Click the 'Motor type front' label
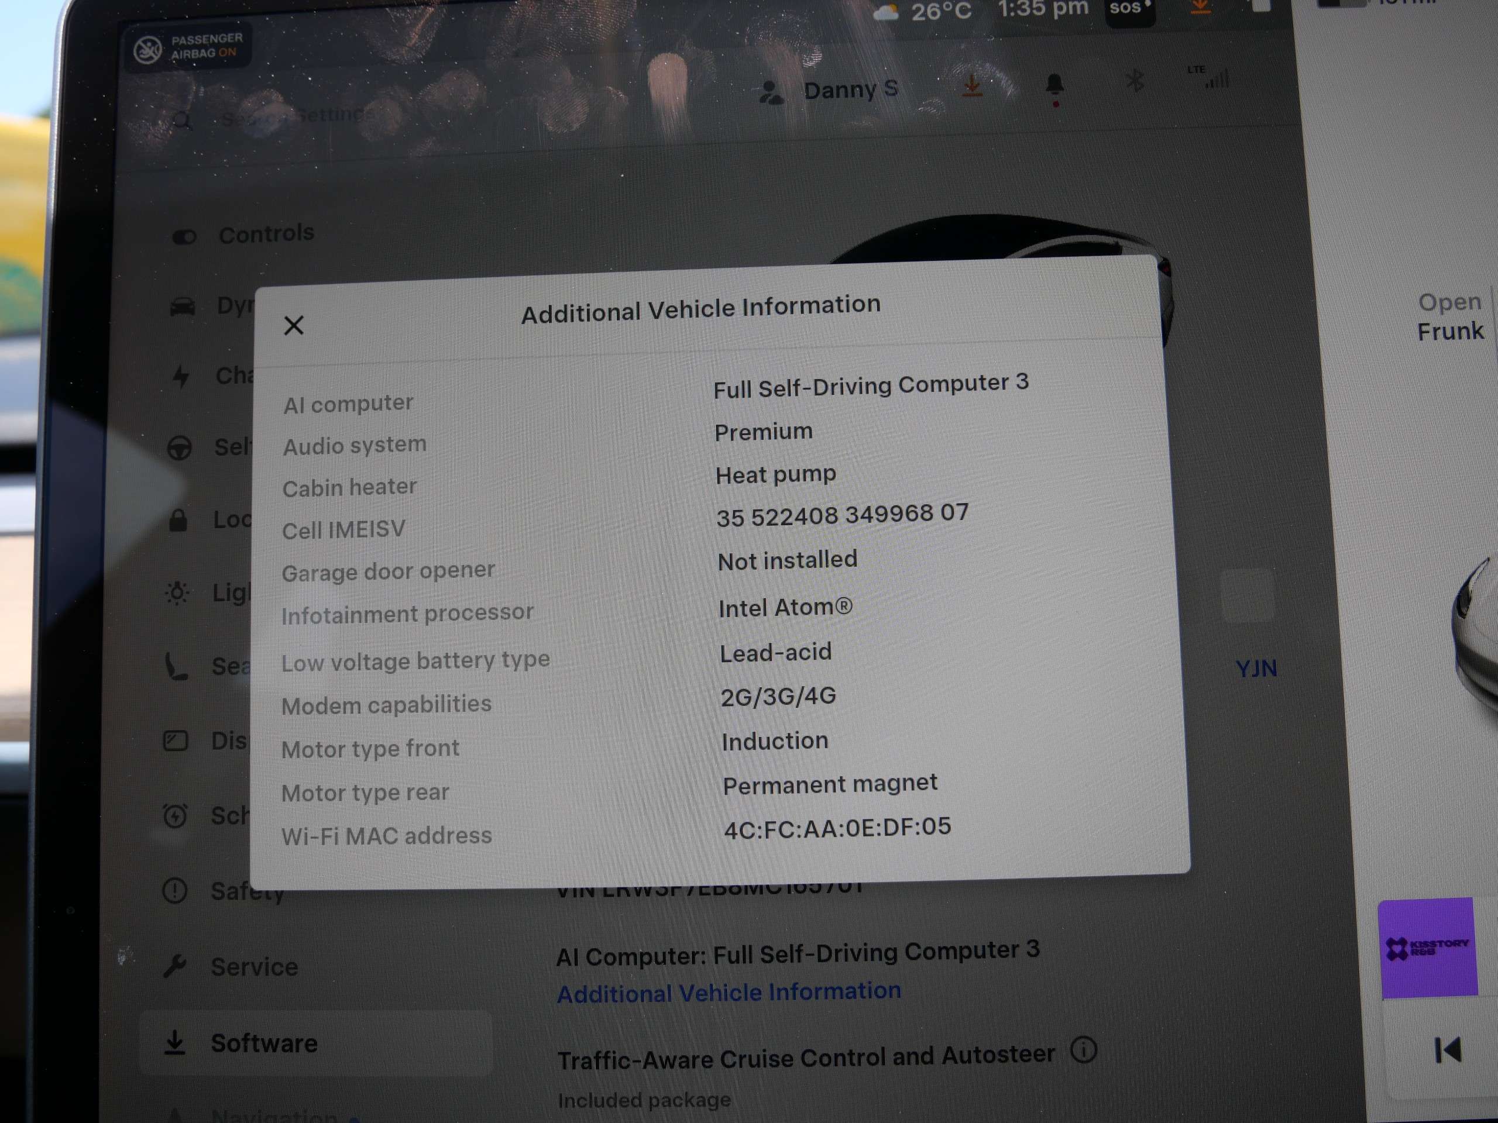Screen dimensions: 1498x1123 370,749
